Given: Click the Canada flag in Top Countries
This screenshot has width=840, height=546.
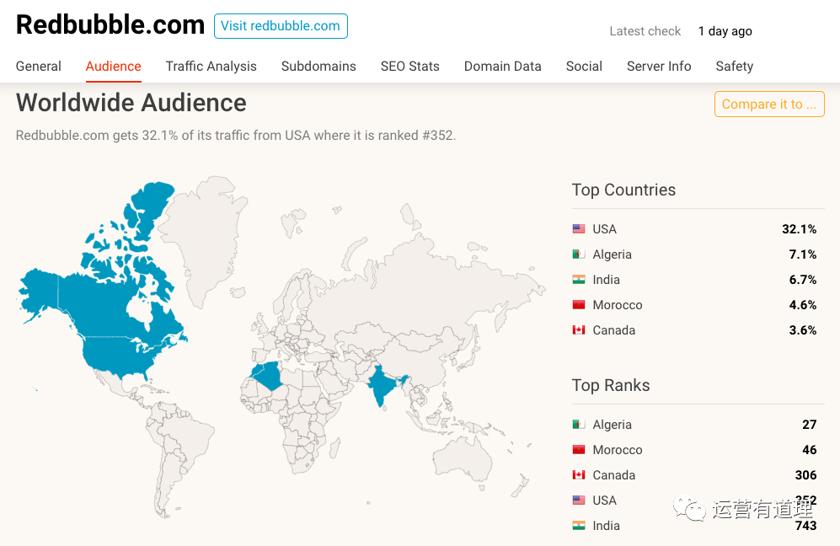Looking at the screenshot, I should pos(579,330).
